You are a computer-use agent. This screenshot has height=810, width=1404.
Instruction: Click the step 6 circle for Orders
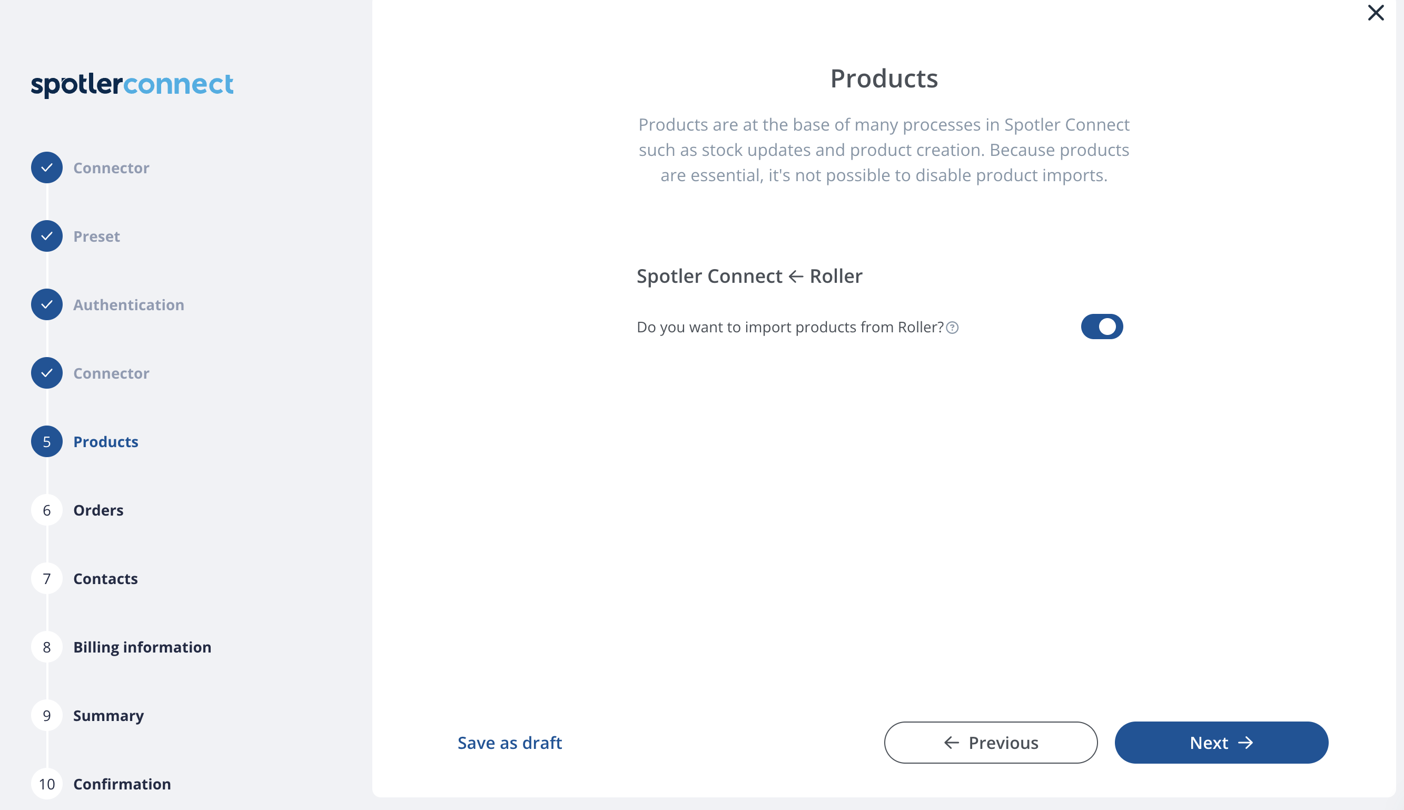pyautogui.click(x=47, y=510)
